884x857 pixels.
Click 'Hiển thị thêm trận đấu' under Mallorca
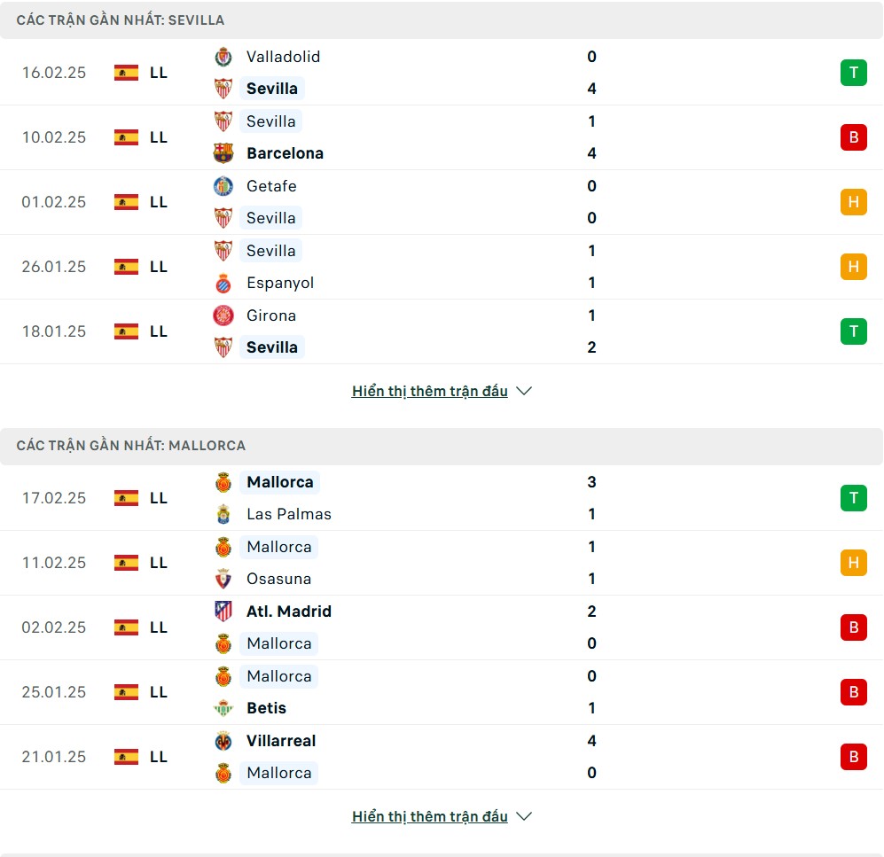(x=430, y=816)
